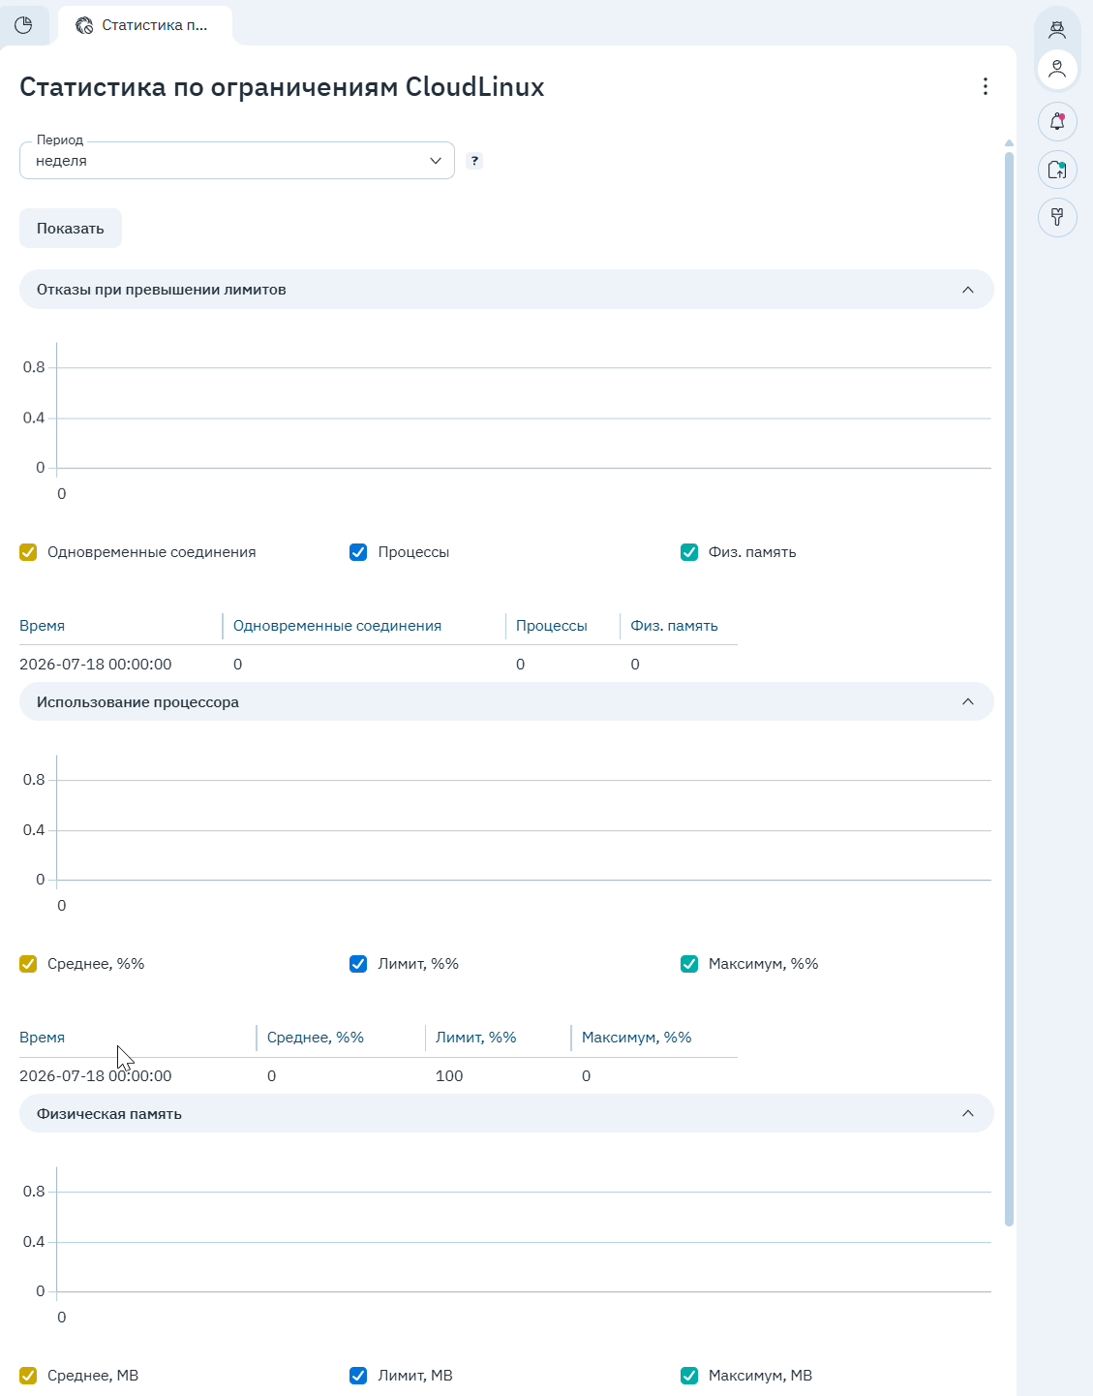Uncheck Максимум, %% checkbox

tap(689, 964)
